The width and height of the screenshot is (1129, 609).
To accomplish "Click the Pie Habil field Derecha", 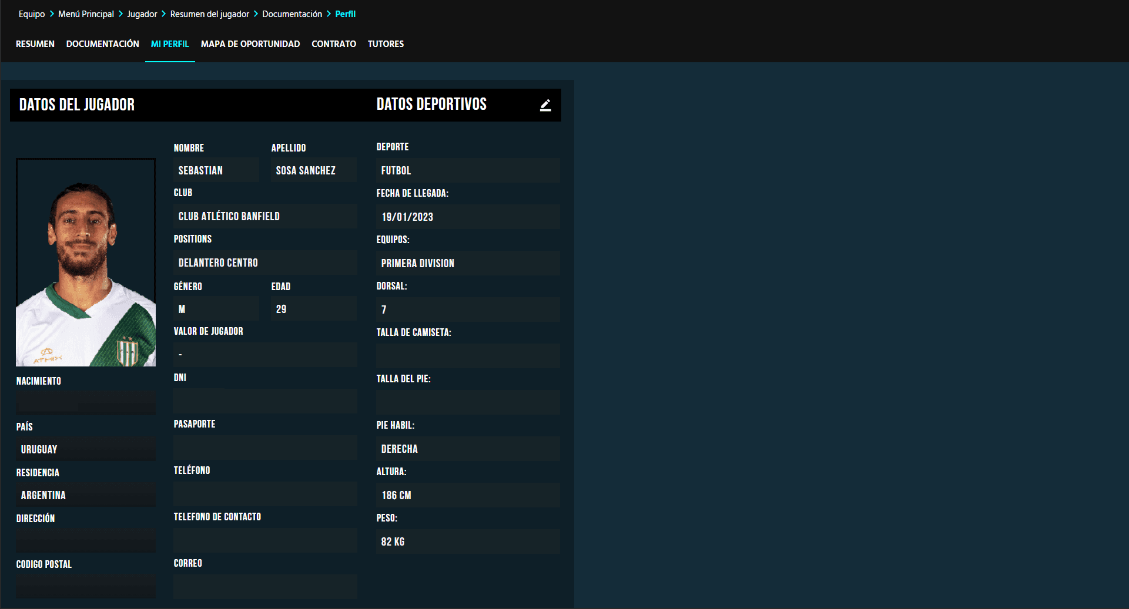I will pyautogui.click(x=468, y=449).
